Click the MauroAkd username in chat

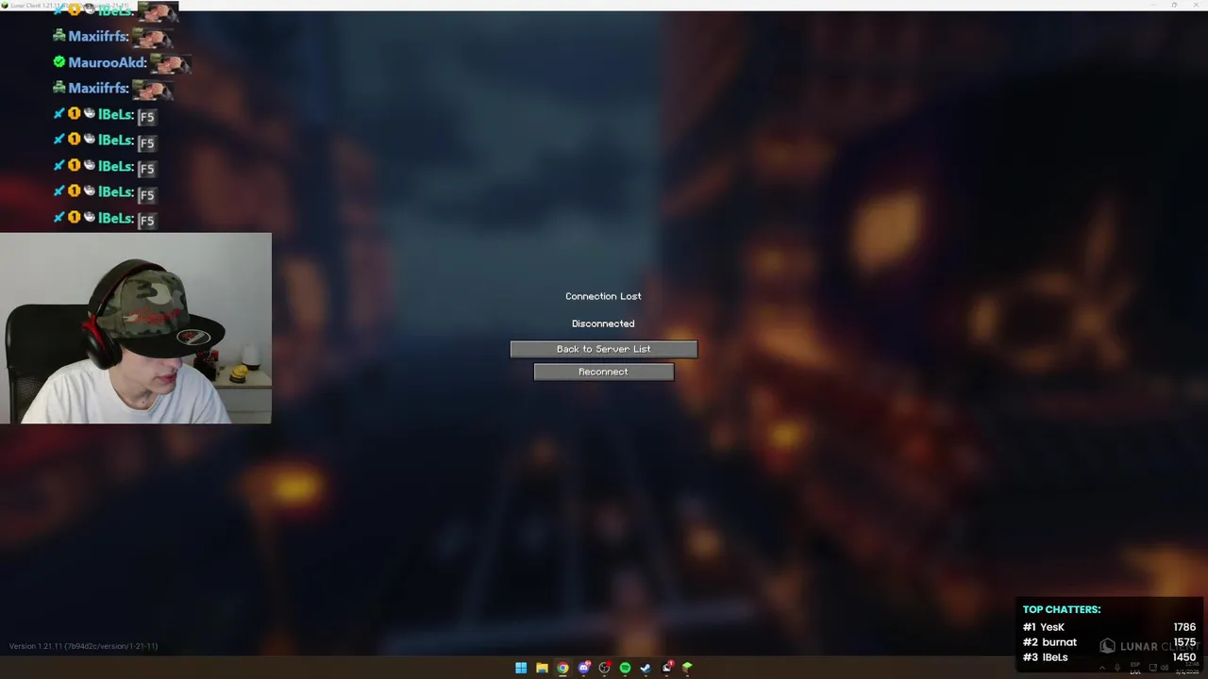pos(105,62)
